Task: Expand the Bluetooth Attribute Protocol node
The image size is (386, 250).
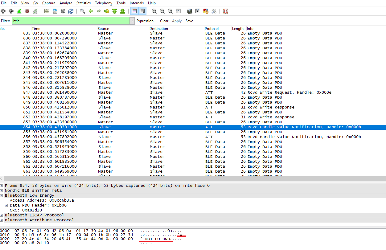Action: (x=2, y=220)
